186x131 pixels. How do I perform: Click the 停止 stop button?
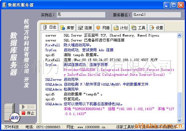point(28,113)
